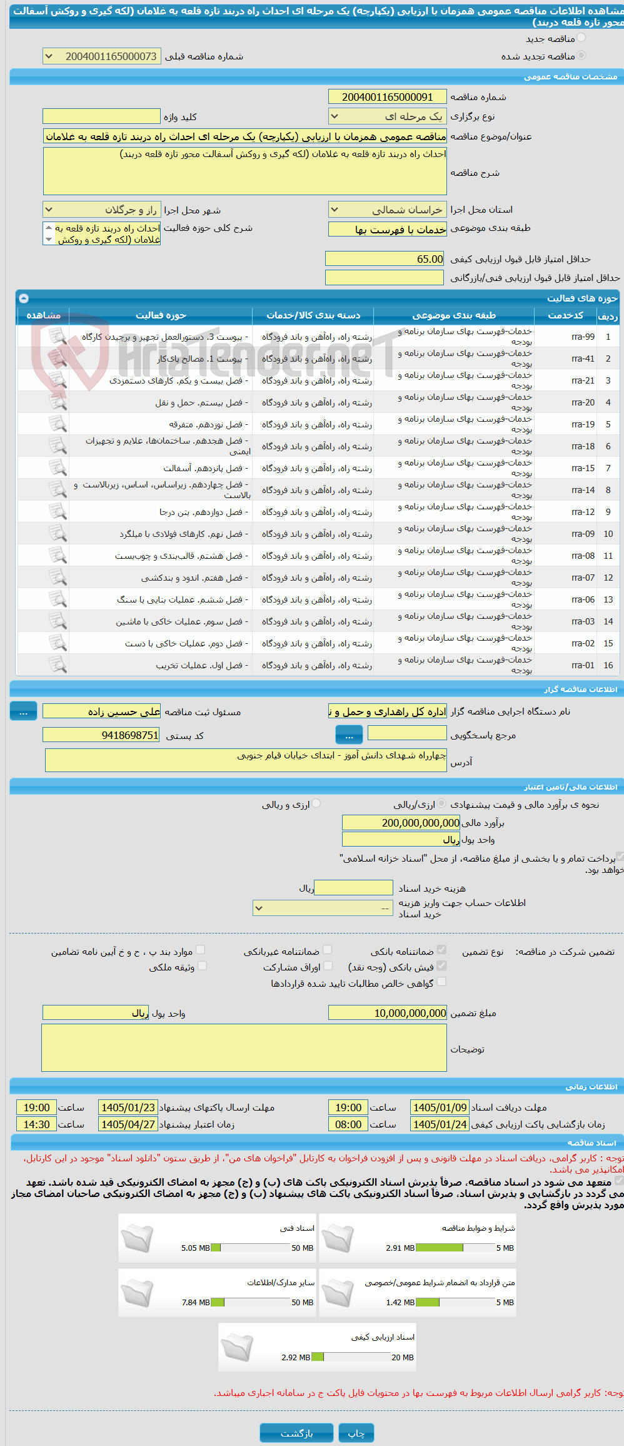Open view icon for row rra-18
Image resolution: width=624 pixels, height=1446 pixels.
tap(58, 446)
